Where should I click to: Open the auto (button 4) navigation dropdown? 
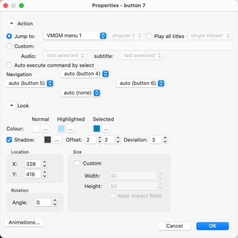point(85,74)
